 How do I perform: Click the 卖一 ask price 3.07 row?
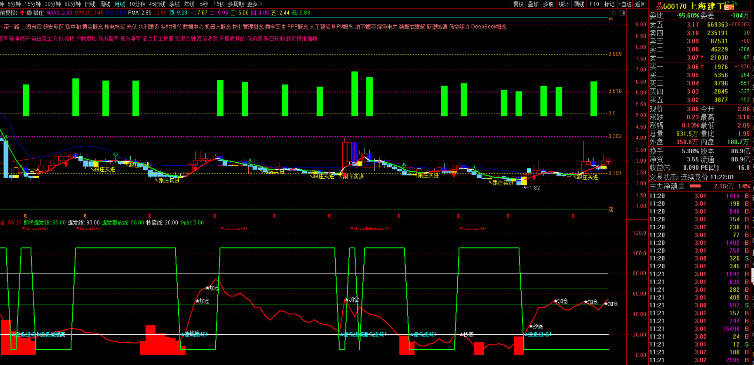(700, 58)
